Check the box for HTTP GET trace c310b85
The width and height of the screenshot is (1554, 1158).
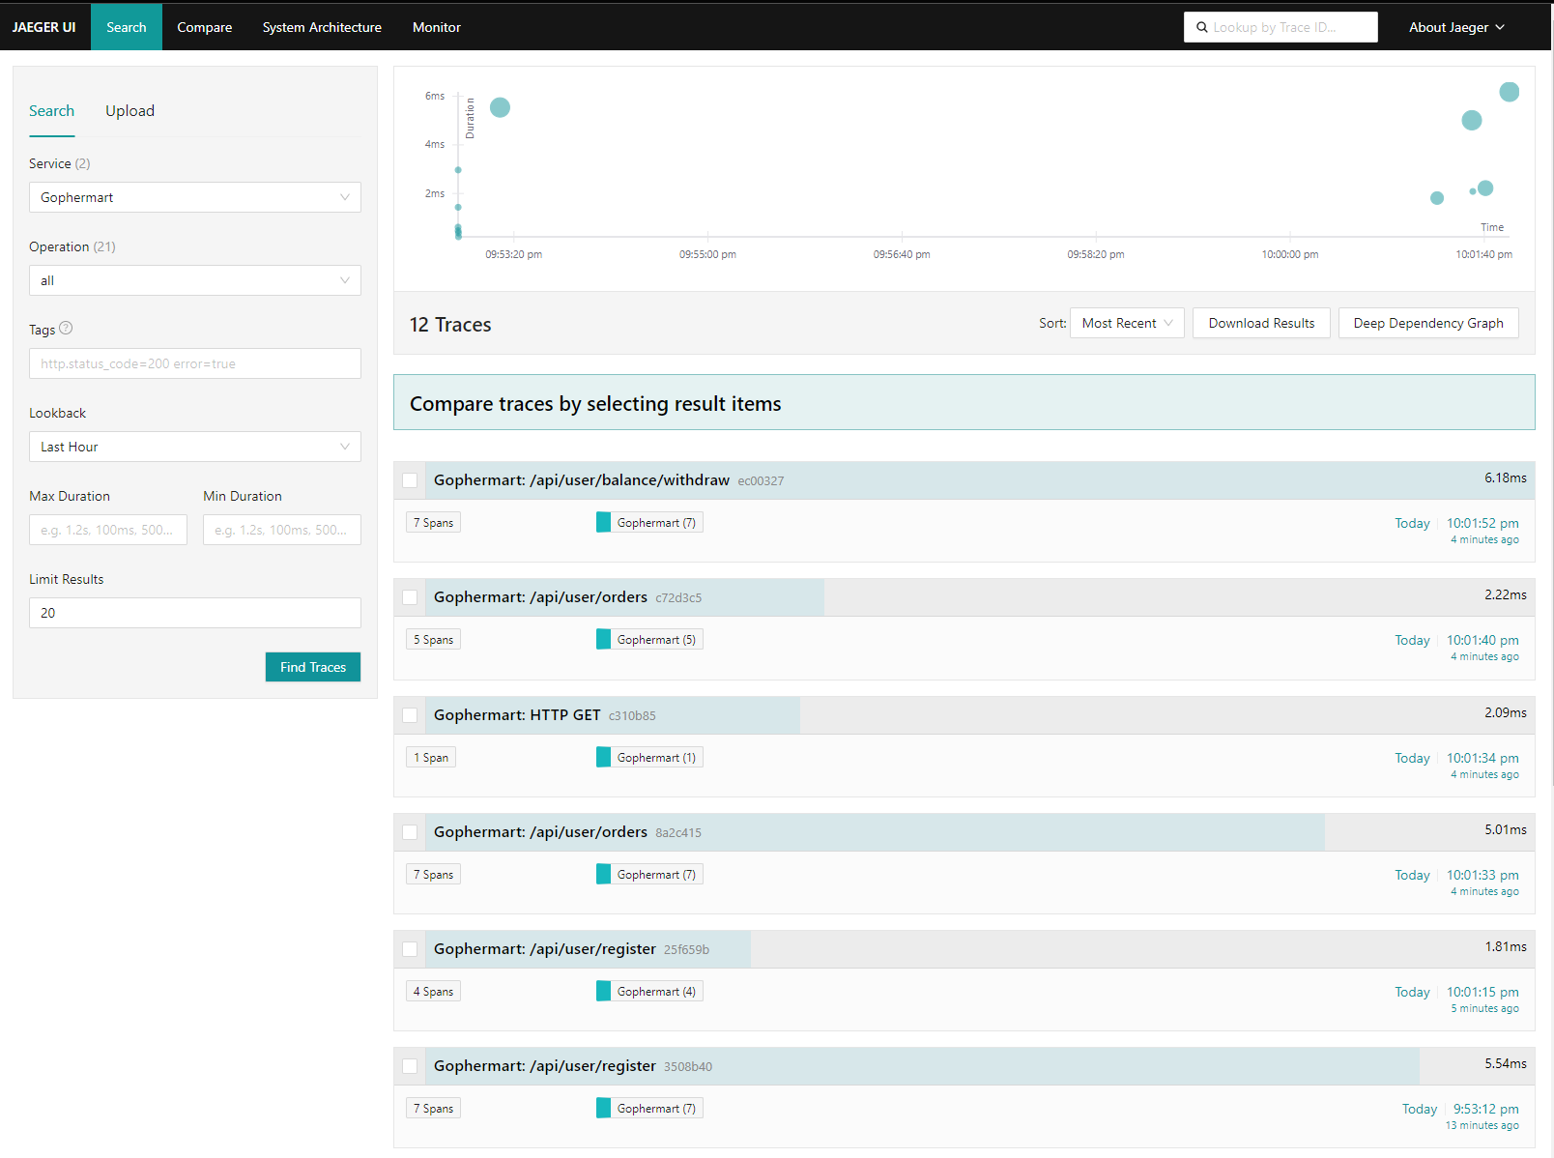coord(410,715)
